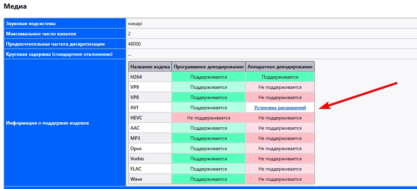Click the "Название кодека" column header
417x189 pixels.
(x=150, y=67)
